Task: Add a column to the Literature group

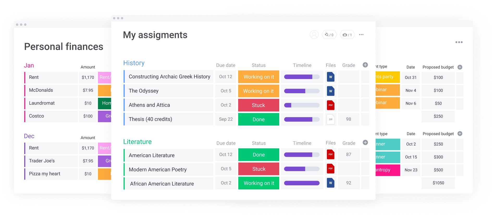Action: pyautogui.click(x=365, y=142)
